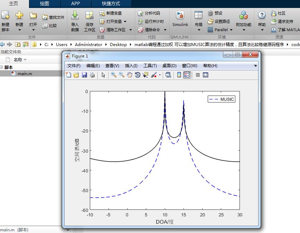300x233 pixels.
Task: Open the 查看(V) menu in Figure 1
Action: point(112,66)
